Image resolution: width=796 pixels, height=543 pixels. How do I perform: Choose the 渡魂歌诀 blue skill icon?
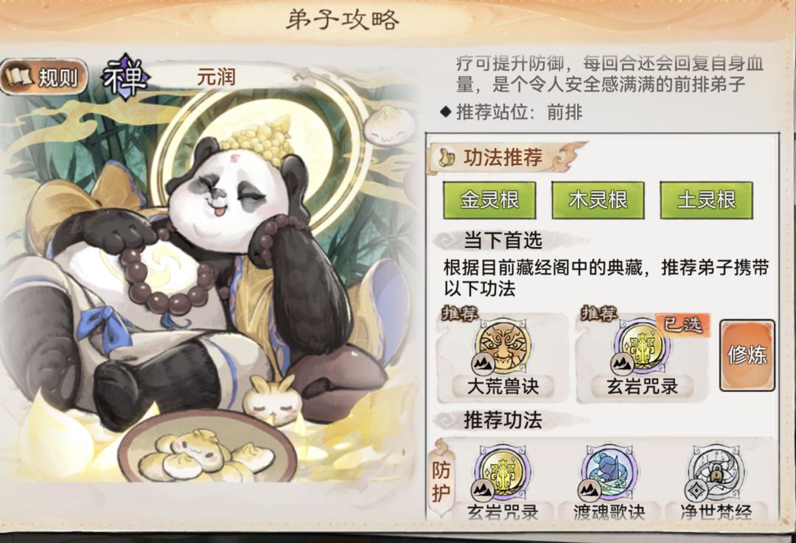(610, 472)
